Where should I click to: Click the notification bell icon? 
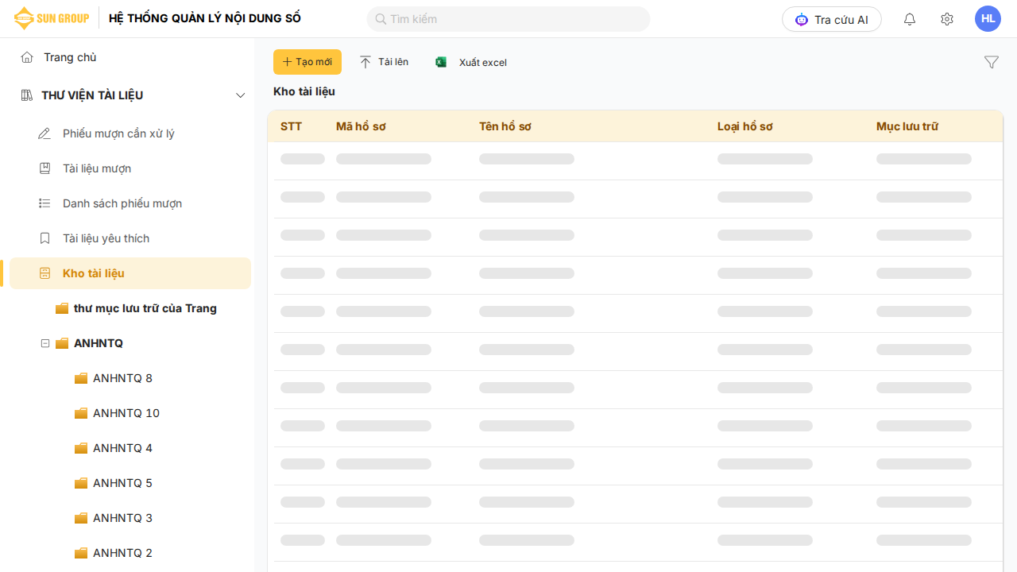click(x=910, y=19)
